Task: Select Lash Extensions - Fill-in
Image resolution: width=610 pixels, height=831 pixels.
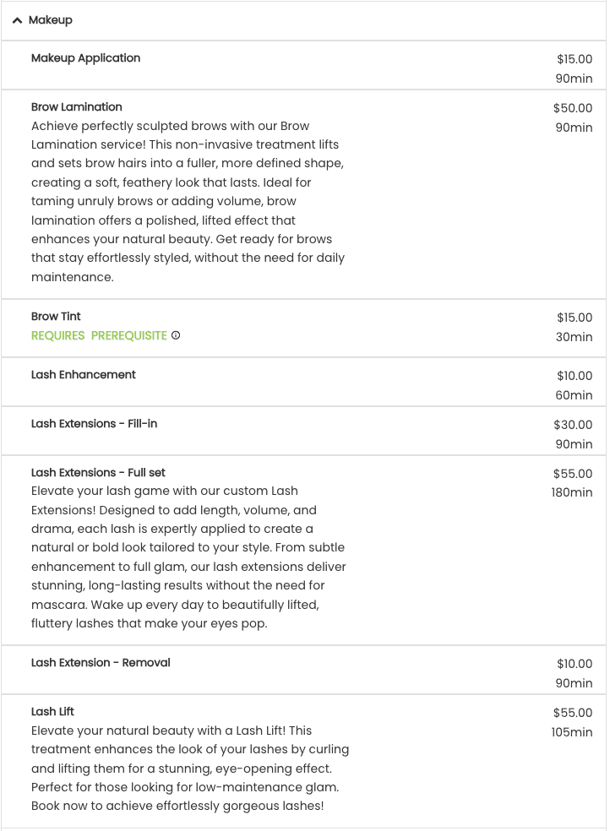Action: point(94,423)
